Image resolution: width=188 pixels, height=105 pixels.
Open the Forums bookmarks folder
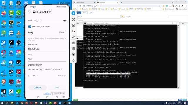coord(114,9)
